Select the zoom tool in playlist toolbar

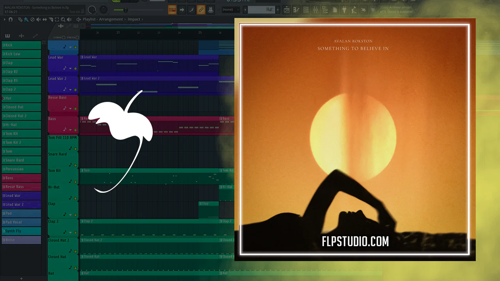[x=63, y=19]
